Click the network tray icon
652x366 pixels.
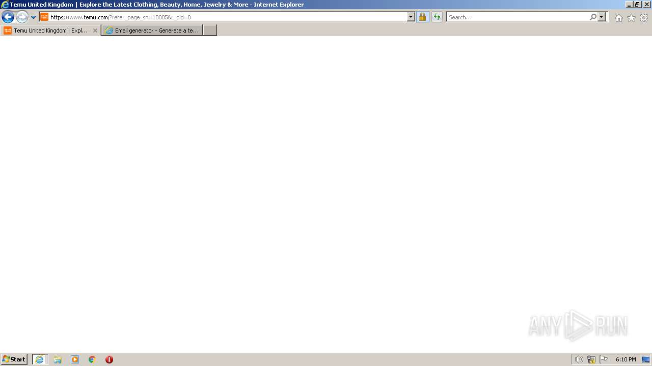pos(591,359)
